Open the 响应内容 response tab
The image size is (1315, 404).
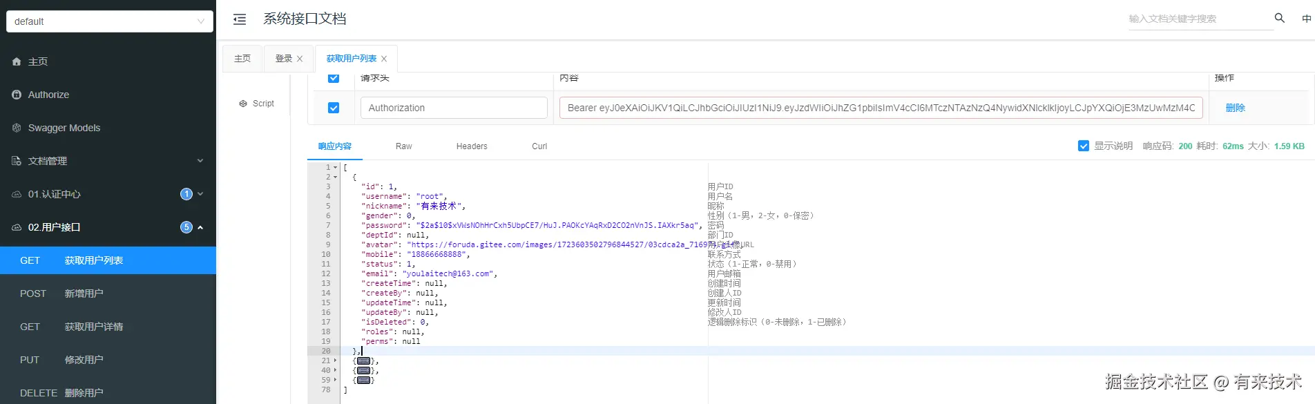tap(335, 146)
